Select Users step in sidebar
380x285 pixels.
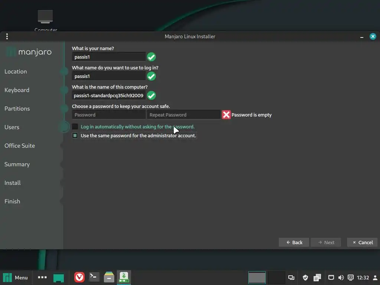coord(12,127)
